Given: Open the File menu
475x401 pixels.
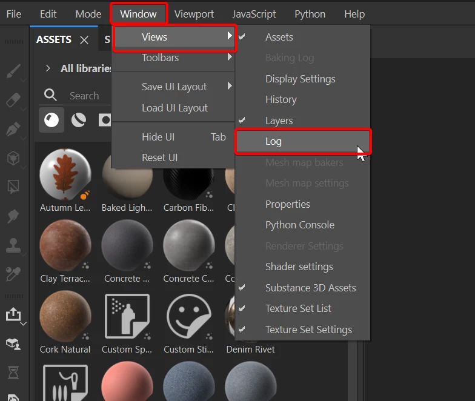Looking at the screenshot, I should tap(13, 14).
